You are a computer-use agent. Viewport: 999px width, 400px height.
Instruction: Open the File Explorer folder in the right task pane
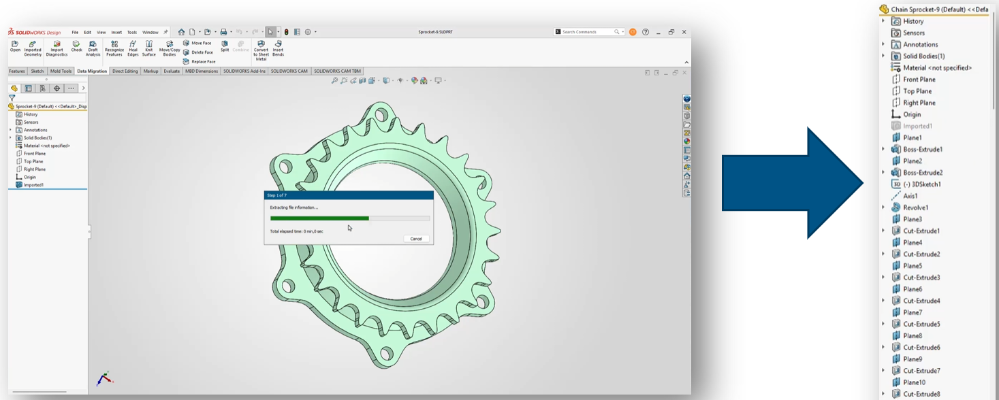pyautogui.click(x=687, y=124)
